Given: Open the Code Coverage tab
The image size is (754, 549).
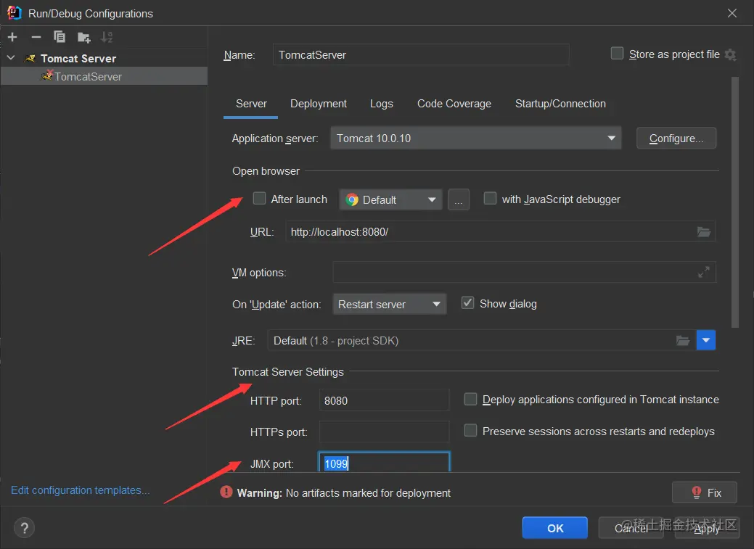Looking at the screenshot, I should [x=454, y=104].
